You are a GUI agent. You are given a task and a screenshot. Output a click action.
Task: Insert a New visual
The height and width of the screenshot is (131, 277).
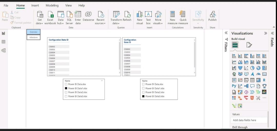[x=140, y=18]
